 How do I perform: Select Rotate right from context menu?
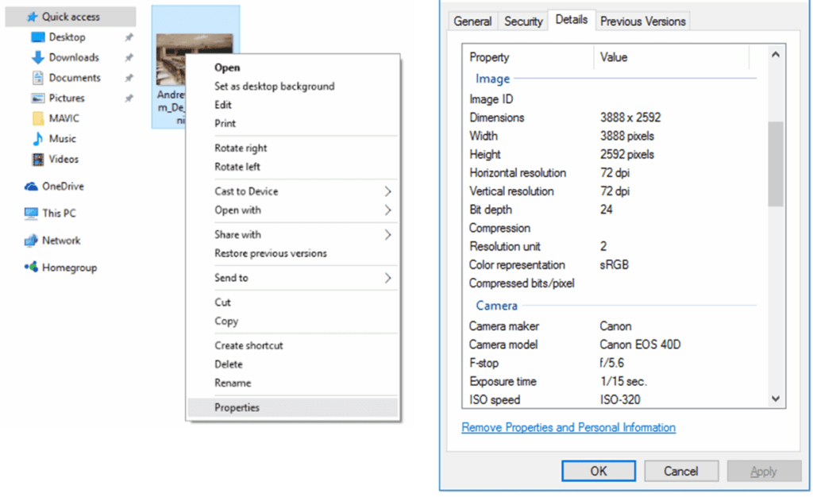click(241, 148)
